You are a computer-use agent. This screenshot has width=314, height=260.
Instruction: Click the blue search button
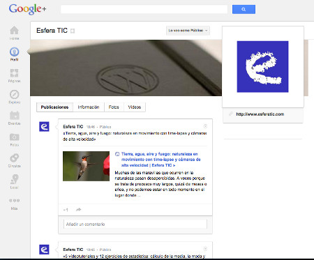coord(244,9)
